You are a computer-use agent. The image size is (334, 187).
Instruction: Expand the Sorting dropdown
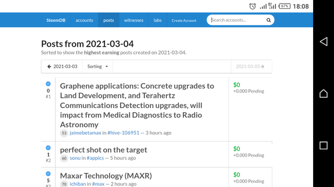[x=98, y=66]
